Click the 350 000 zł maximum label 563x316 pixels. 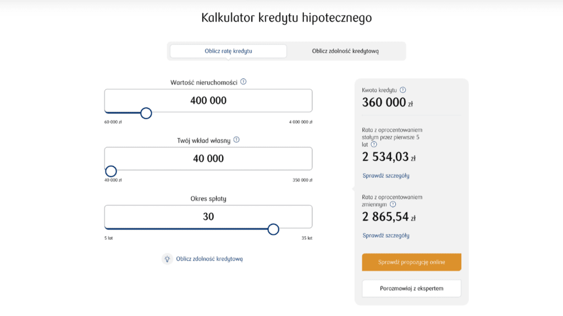click(x=302, y=180)
